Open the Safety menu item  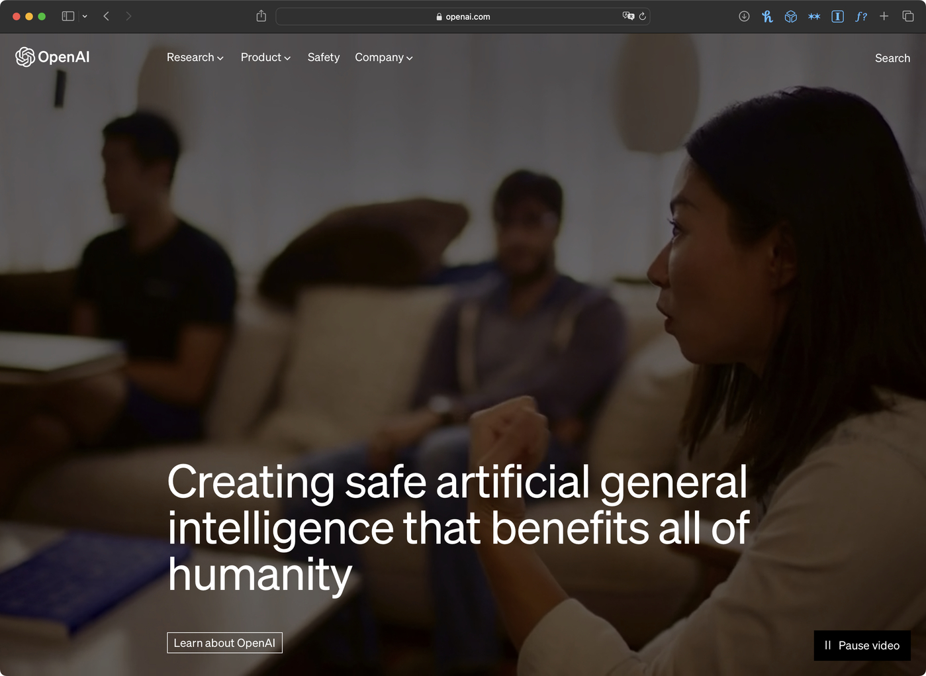[x=323, y=58]
